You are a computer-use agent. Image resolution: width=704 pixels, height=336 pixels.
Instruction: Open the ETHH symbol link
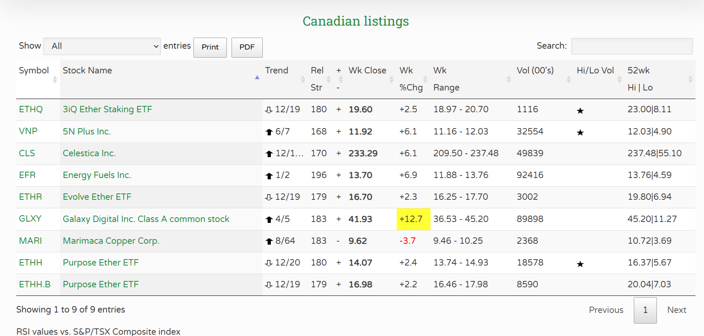(x=30, y=263)
